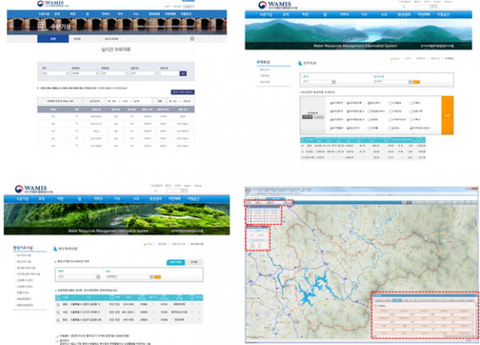The height and width of the screenshot is (345, 480).
Task: Click the WAMIS logo above the mountain lake banner
Action: point(275,6)
